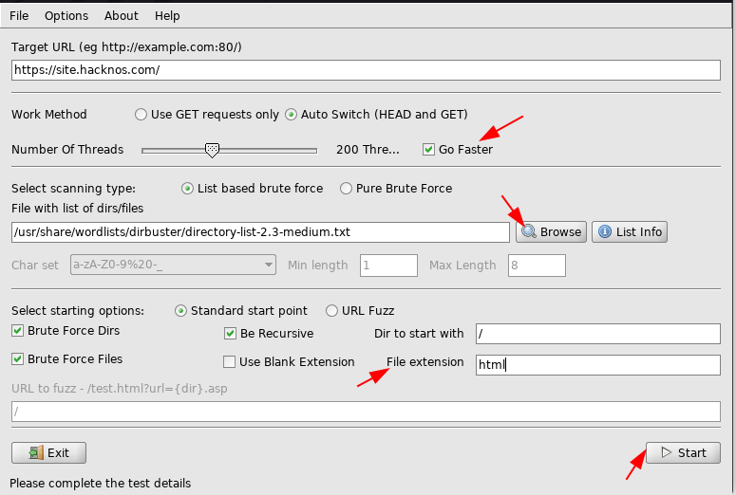Click the door icon on Exit button
Screen dimensions: 736x495
click(x=36, y=453)
